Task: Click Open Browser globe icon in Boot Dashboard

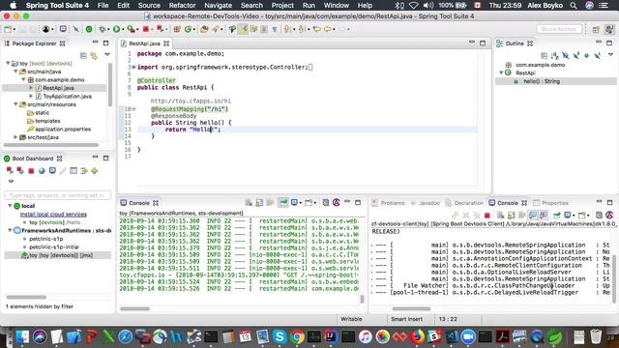Action: tap(42, 170)
